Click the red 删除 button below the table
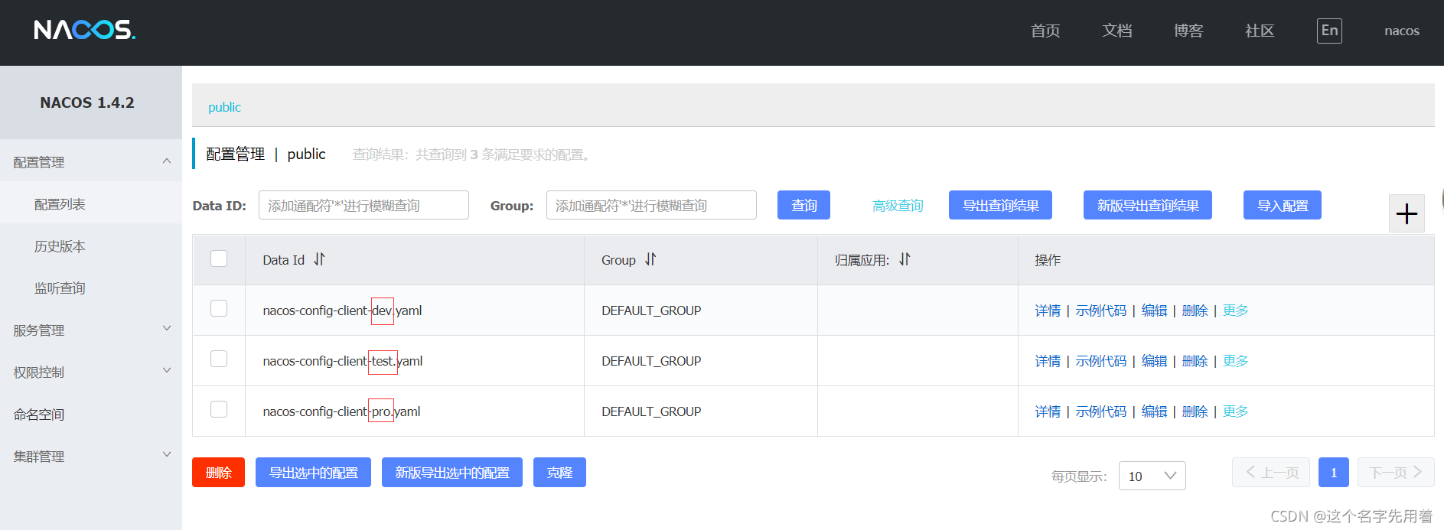 click(218, 472)
